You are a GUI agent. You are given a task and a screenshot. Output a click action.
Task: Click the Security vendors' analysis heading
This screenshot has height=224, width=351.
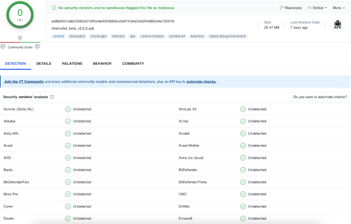pos(26,97)
